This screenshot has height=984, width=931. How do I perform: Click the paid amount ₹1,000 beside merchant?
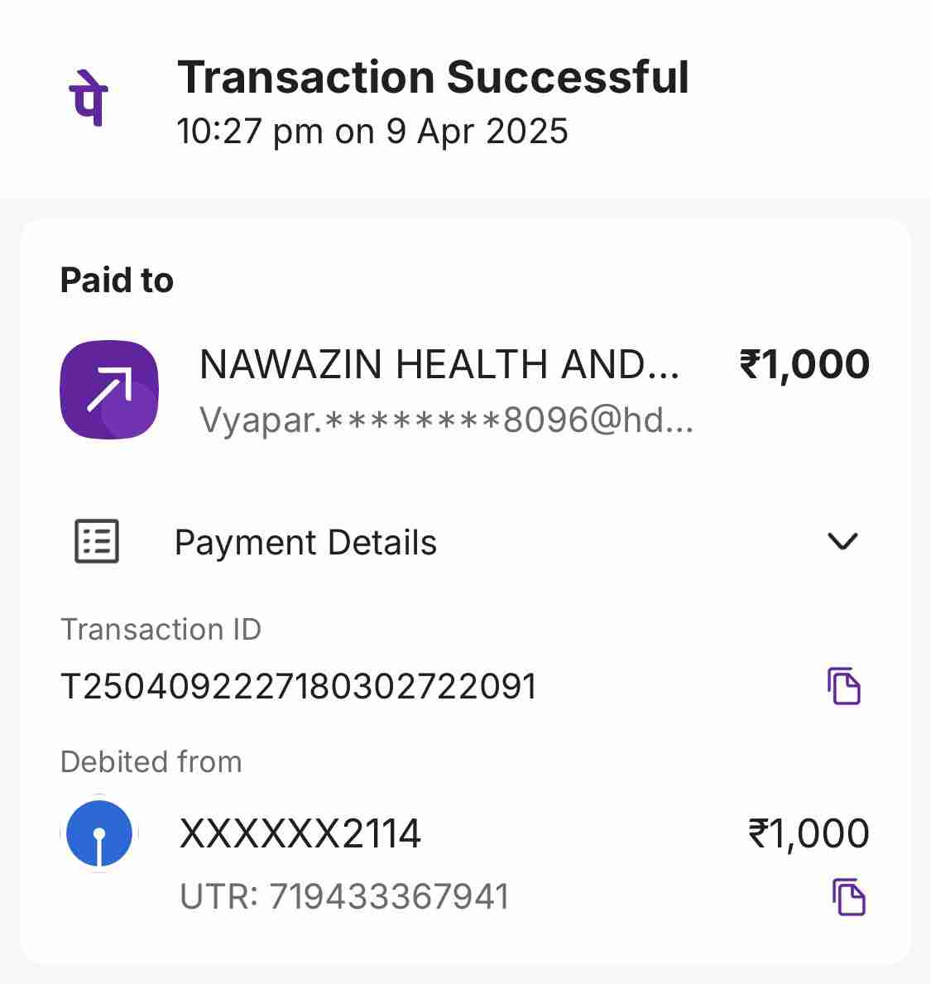tap(804, 365)
